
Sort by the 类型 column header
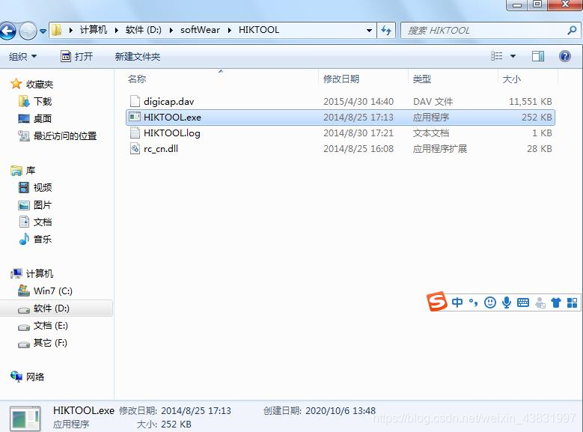click(x=422, y=79)
